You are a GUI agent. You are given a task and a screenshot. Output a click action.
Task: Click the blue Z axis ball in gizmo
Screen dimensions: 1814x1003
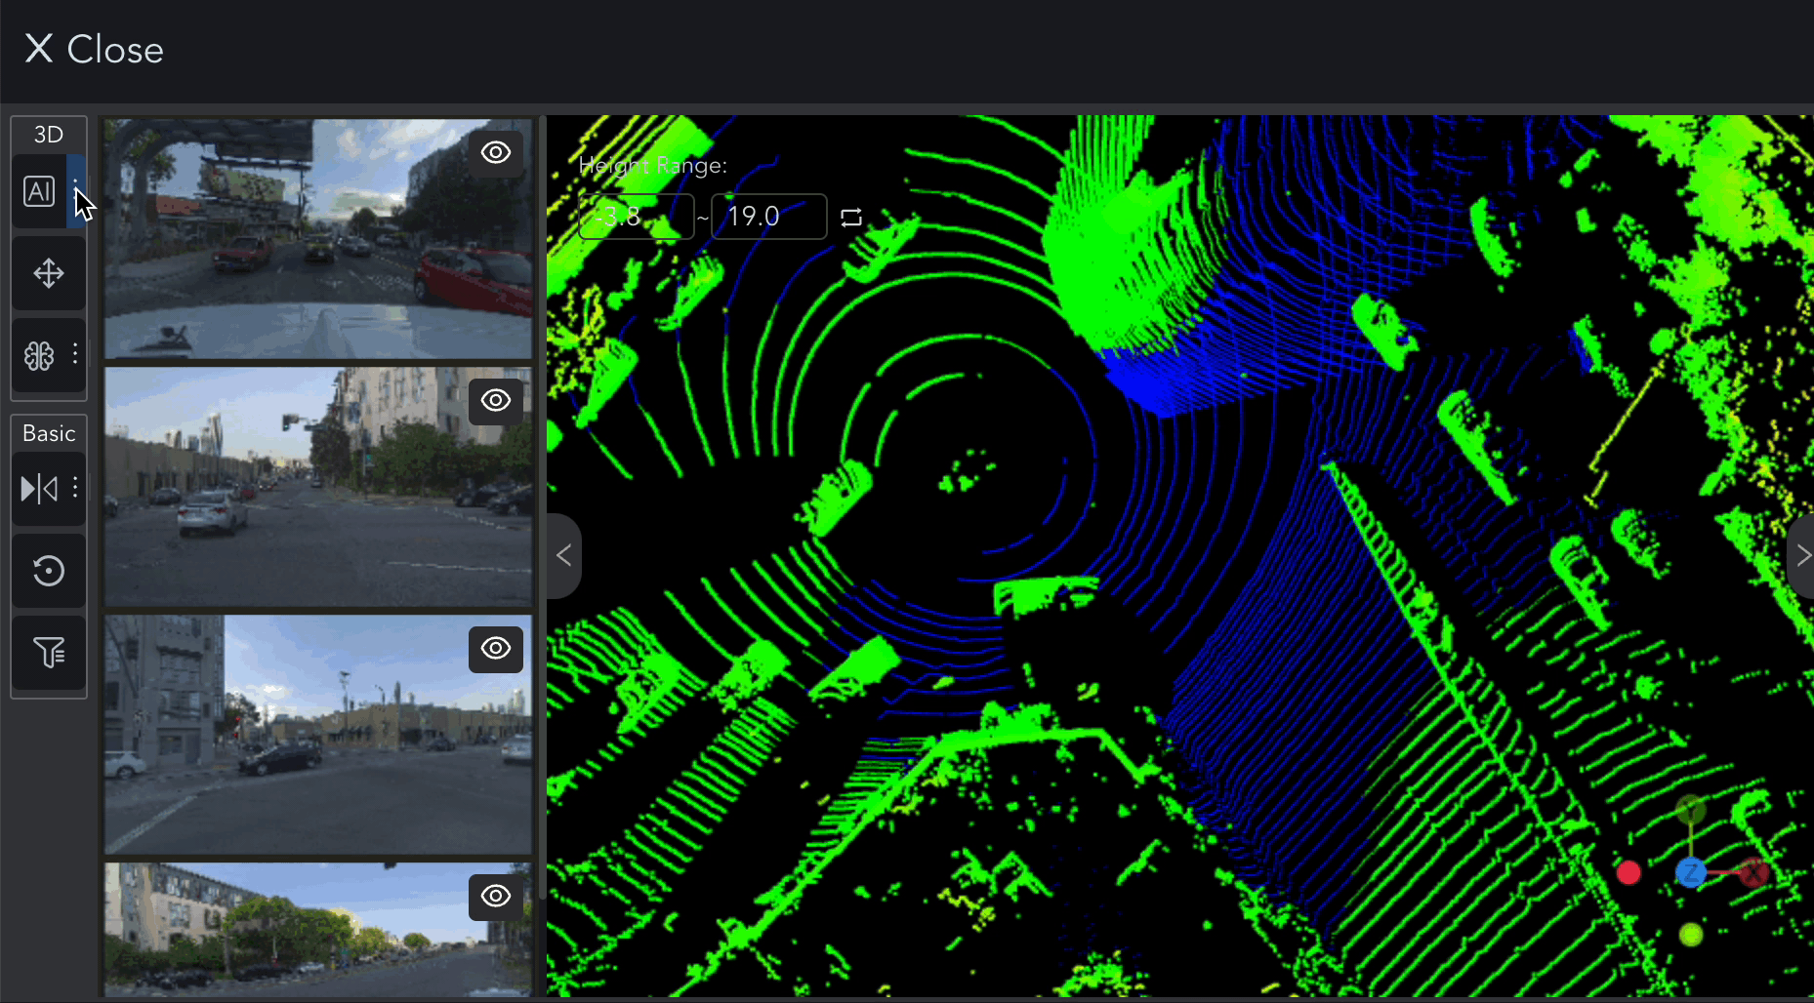[x=1691, y=872]
